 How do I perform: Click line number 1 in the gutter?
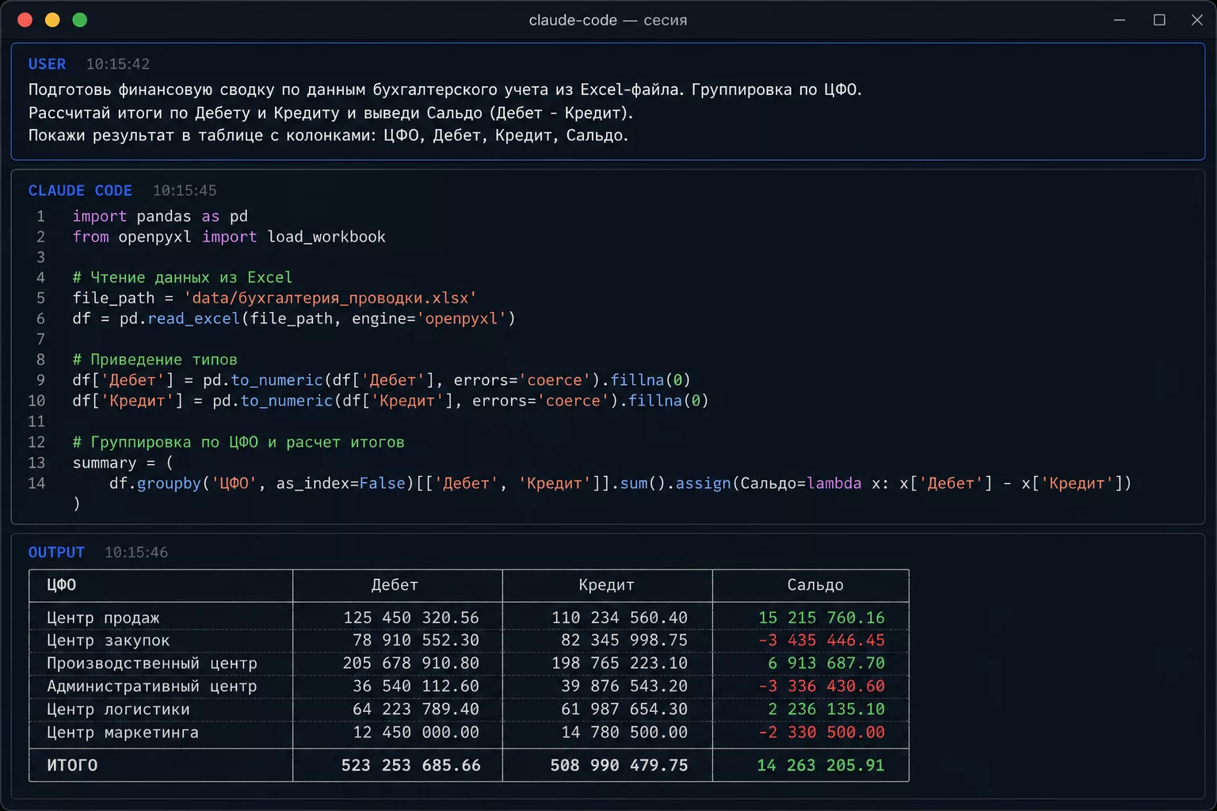point(40,216)
